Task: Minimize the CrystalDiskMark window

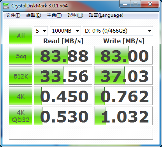Action: (x=125, y=4)
